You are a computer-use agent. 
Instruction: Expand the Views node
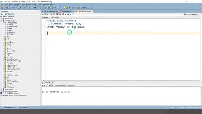point(3,37)
